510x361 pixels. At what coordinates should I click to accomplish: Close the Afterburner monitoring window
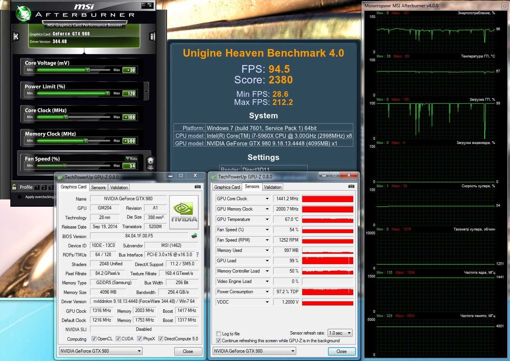tap(505, 6)
